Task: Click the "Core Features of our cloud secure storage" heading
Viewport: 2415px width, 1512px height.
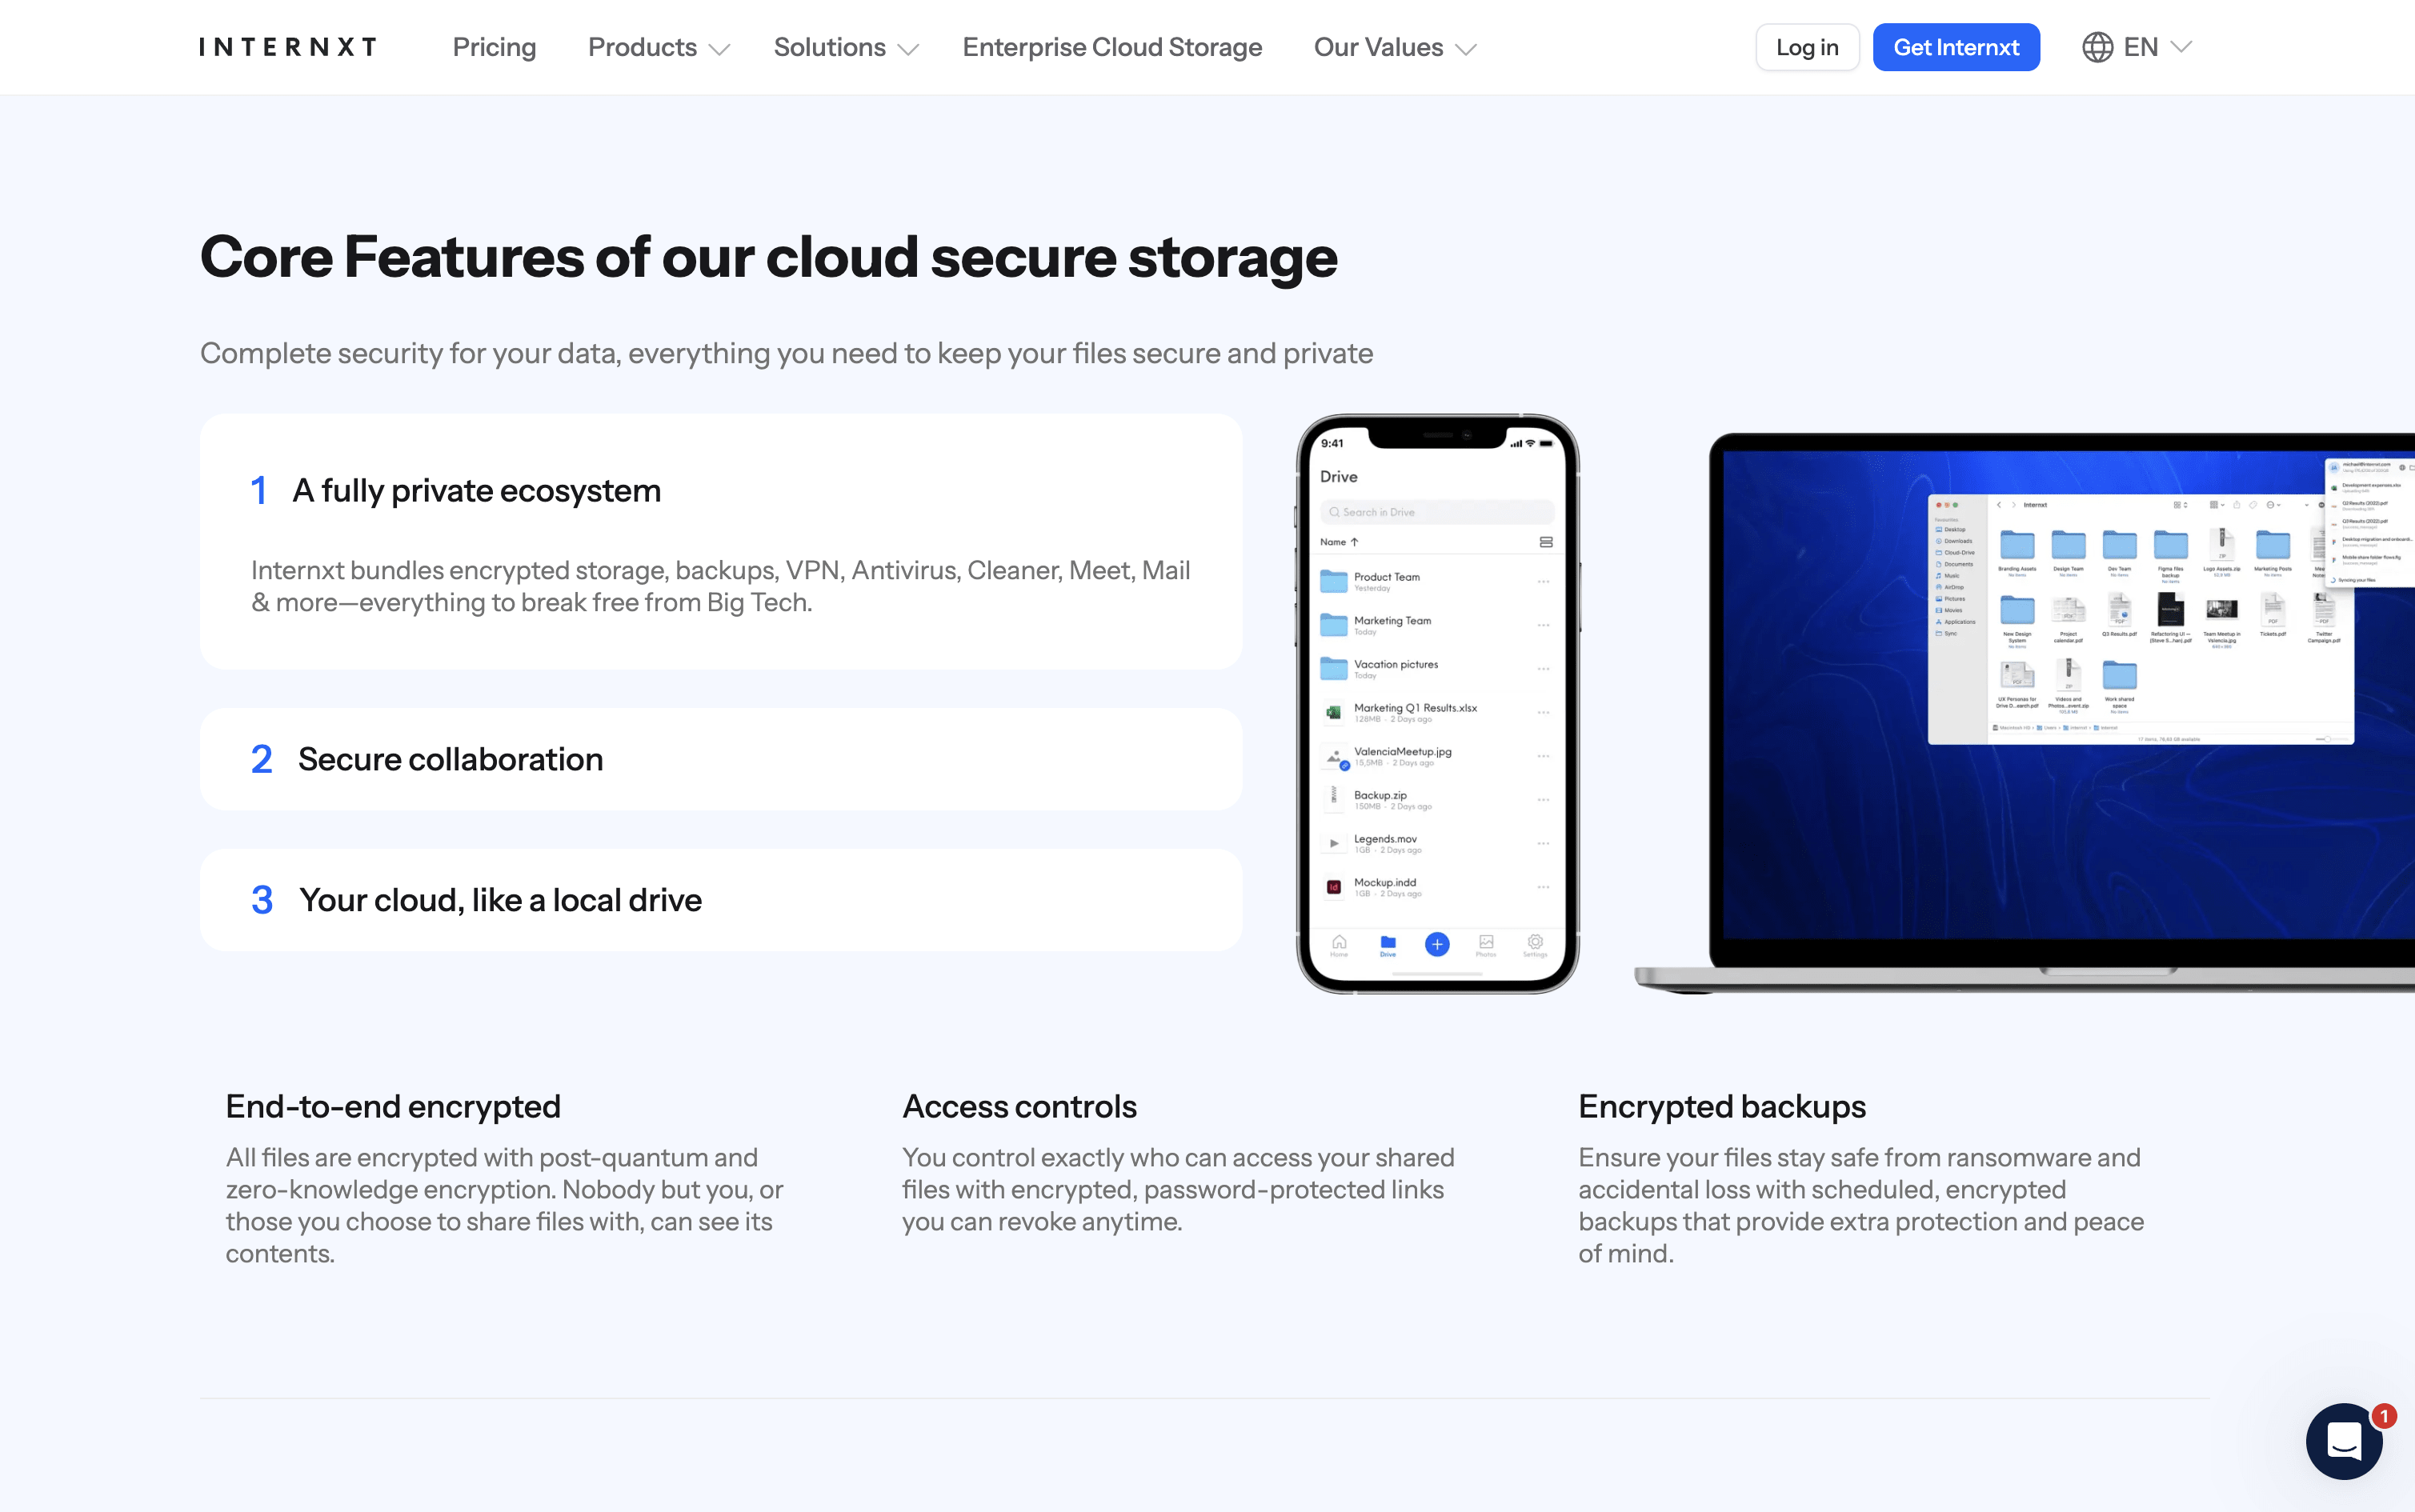Action: [768, 257]
